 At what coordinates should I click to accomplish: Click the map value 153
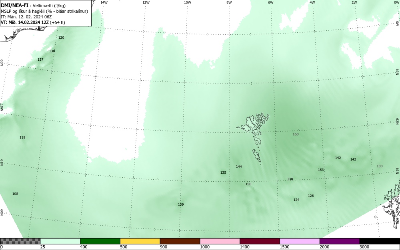click(x=321, y=170)
